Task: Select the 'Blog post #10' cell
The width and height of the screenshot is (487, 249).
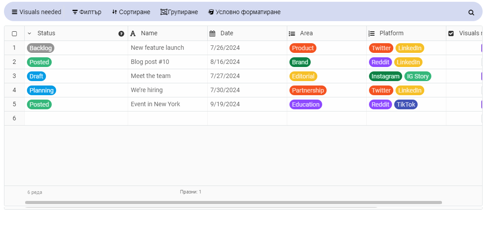Action: pos(168,62)
